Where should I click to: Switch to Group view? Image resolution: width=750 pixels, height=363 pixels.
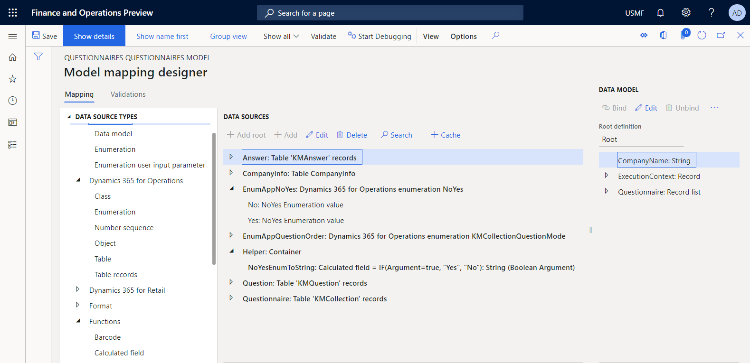(x=228, y=36)
